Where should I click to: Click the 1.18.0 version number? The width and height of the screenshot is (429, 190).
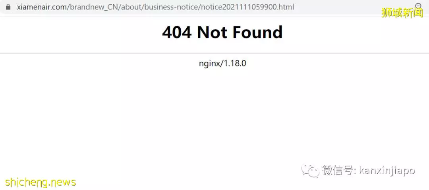[235, 63]
